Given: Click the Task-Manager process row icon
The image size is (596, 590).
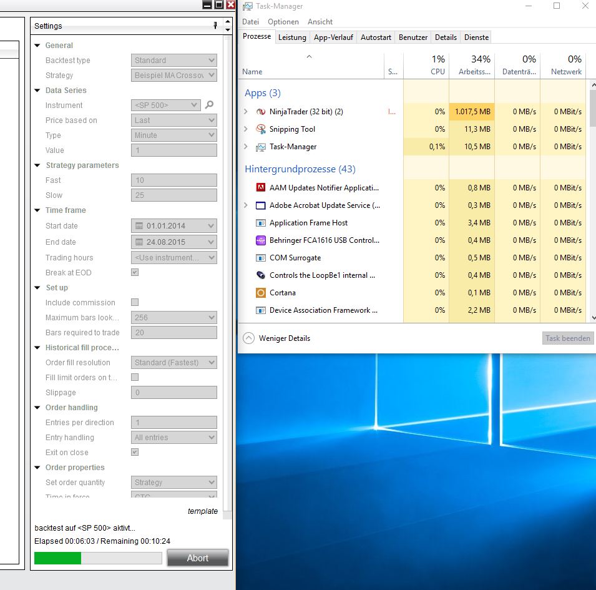Looking at the screenshot, I should click(261, 147).
